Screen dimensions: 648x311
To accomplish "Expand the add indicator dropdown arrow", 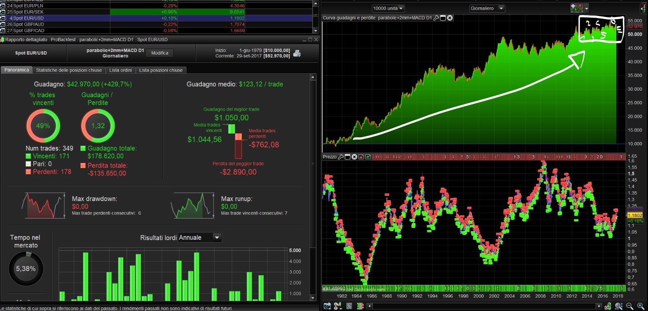I will pyautogui.click(x=587, y=8).
